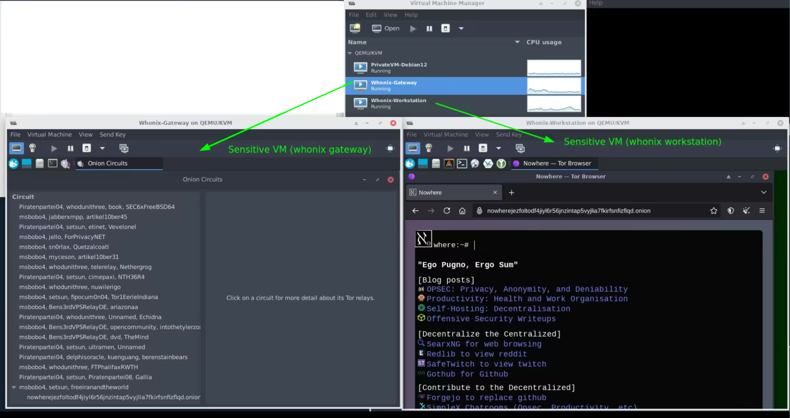Open Send Key menu in Whonix-Gateway window
The image size is (790, 418).
113,135
